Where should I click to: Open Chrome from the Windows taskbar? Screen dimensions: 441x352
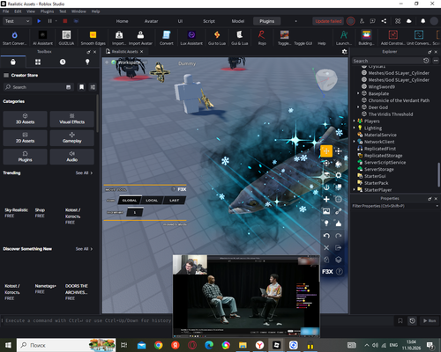tap(159, 345)
